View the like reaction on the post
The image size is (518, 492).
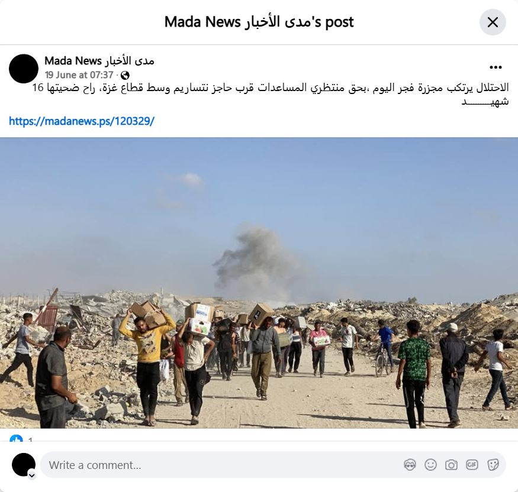pyautogui.click(x=16, y=438)
